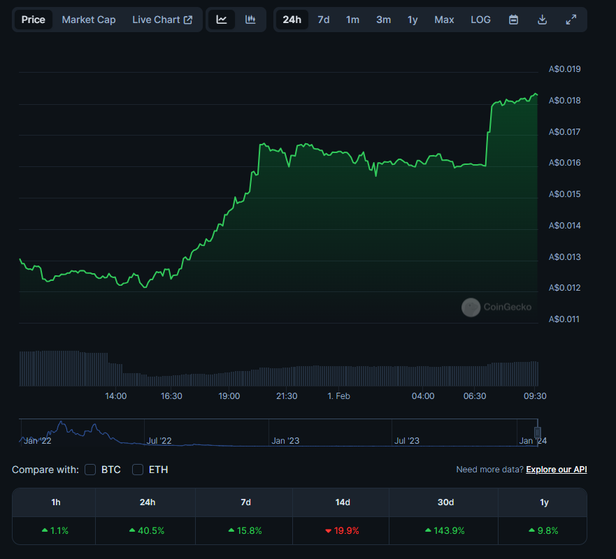Click the 14d column header
The image size is (616, 559).
point(342,502)
